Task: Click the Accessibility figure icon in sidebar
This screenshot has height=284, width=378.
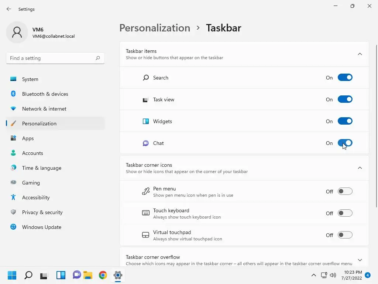Action: point(13,197)
